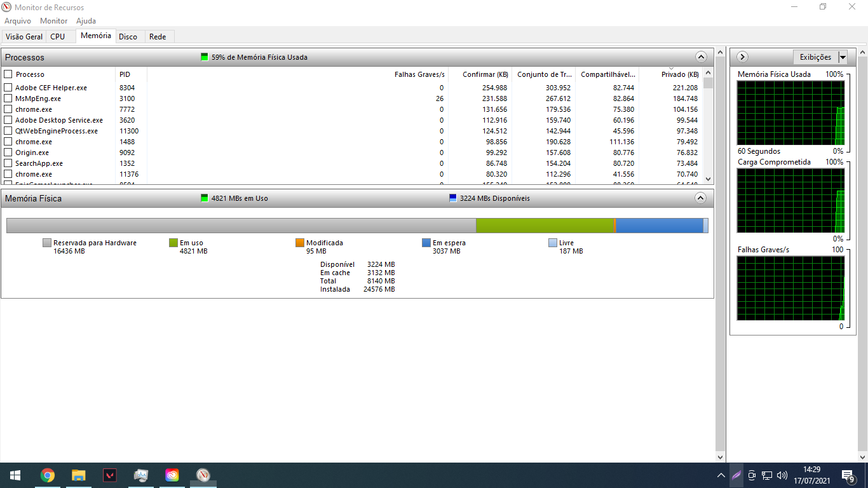This screenshot has width=868, height=488.
Task: Click the Resource Monitor taskbar icon
Action: click(203, 475)
